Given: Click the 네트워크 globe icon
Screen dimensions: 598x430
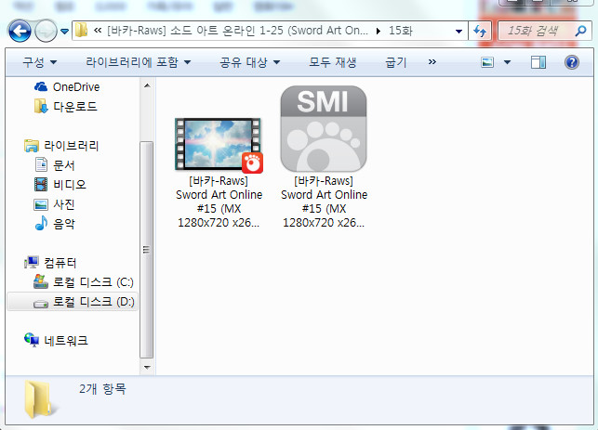Looking at the screenshot, I should [x=32, y=340].
